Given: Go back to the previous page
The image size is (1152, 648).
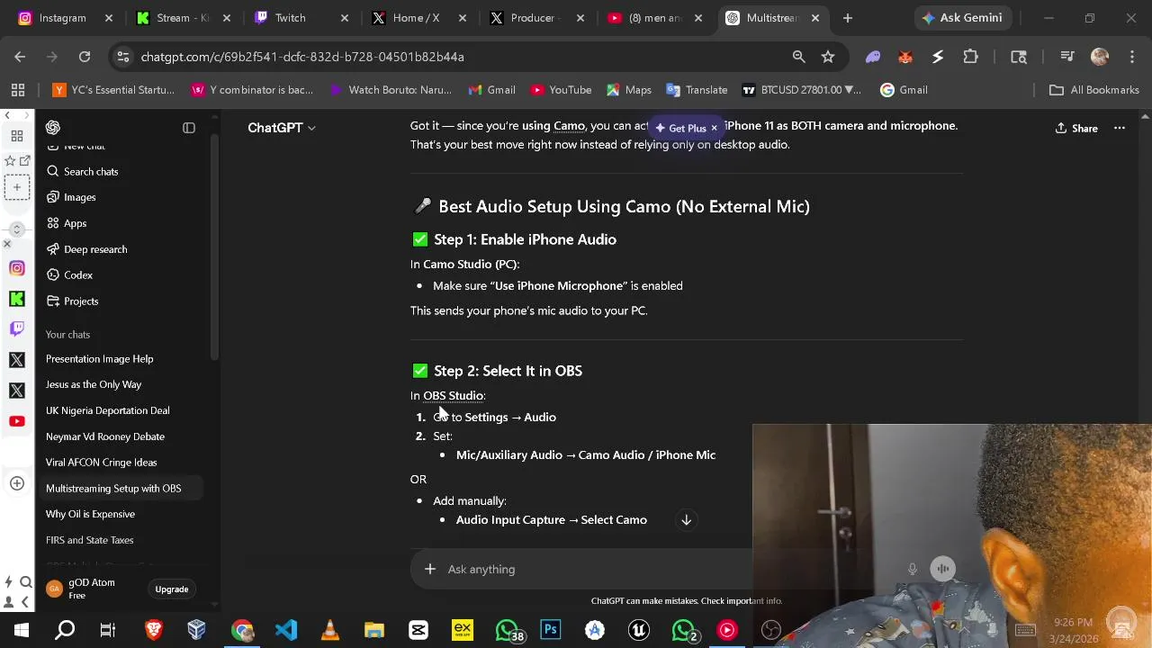Looking at the screenshot, I should click(20, 57).
